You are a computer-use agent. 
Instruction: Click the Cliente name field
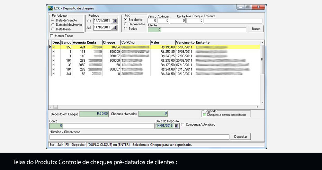pyautogui.click(x=204, y=29)
